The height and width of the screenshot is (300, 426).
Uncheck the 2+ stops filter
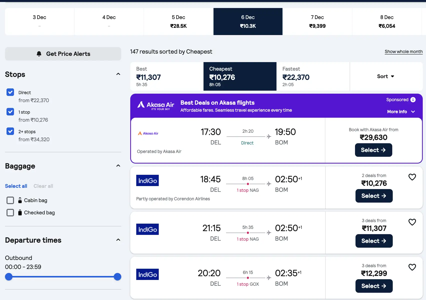pos(10,131)
